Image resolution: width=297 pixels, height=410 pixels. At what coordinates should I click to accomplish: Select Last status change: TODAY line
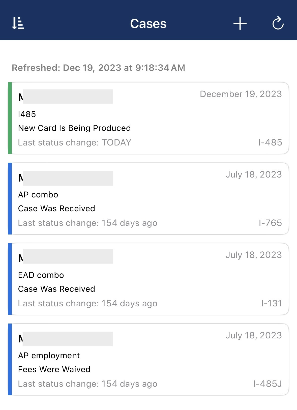(x=75, y=142)
